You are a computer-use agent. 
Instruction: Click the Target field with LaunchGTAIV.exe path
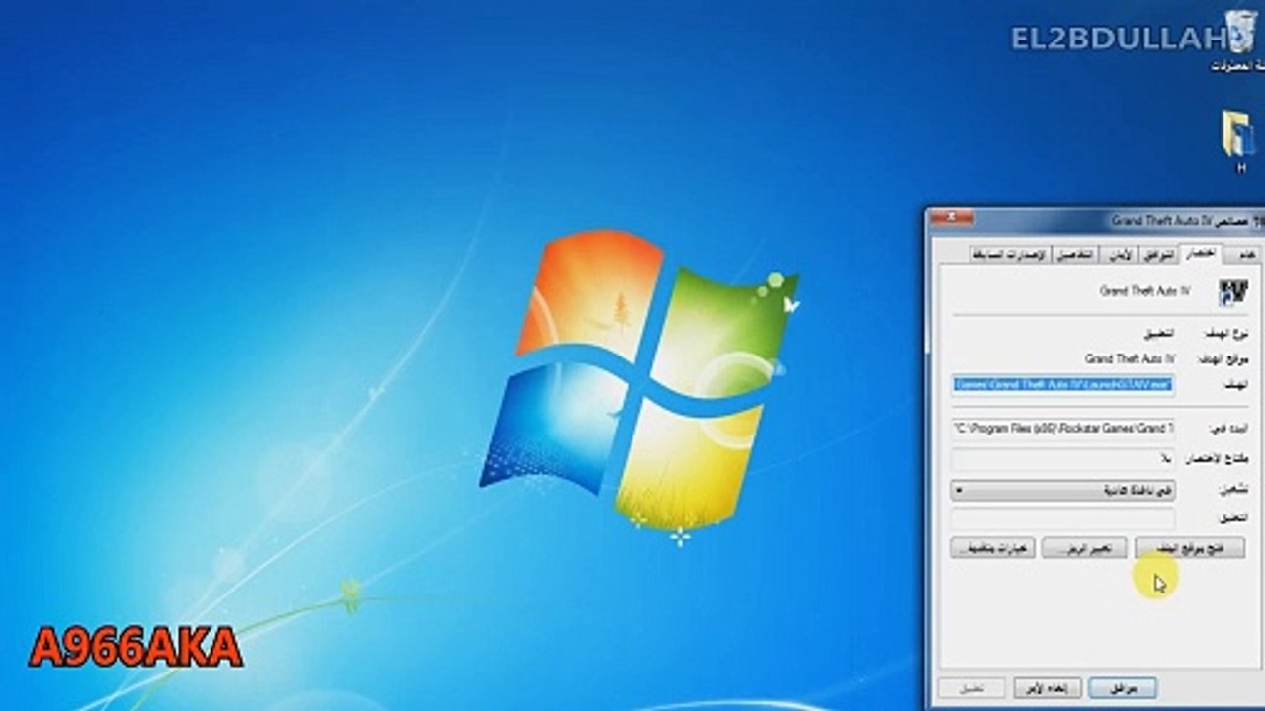[x=1062, y=383]
